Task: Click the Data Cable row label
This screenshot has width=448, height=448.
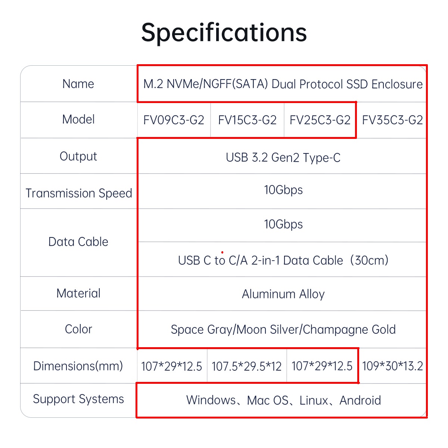Action: point(78,242)
